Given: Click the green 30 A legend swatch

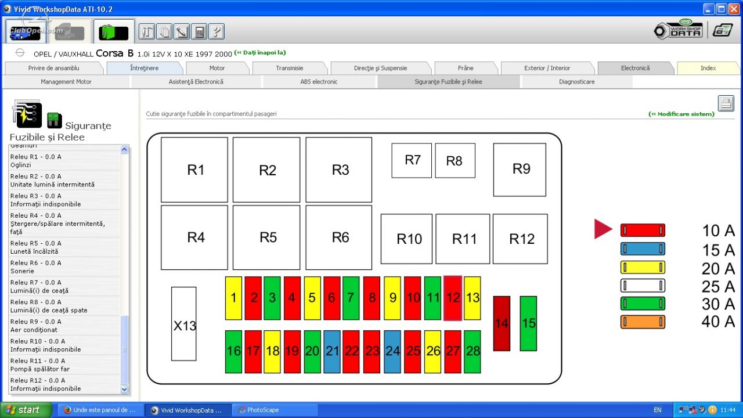Looking at the screenshot, I should tap(643, 304).
